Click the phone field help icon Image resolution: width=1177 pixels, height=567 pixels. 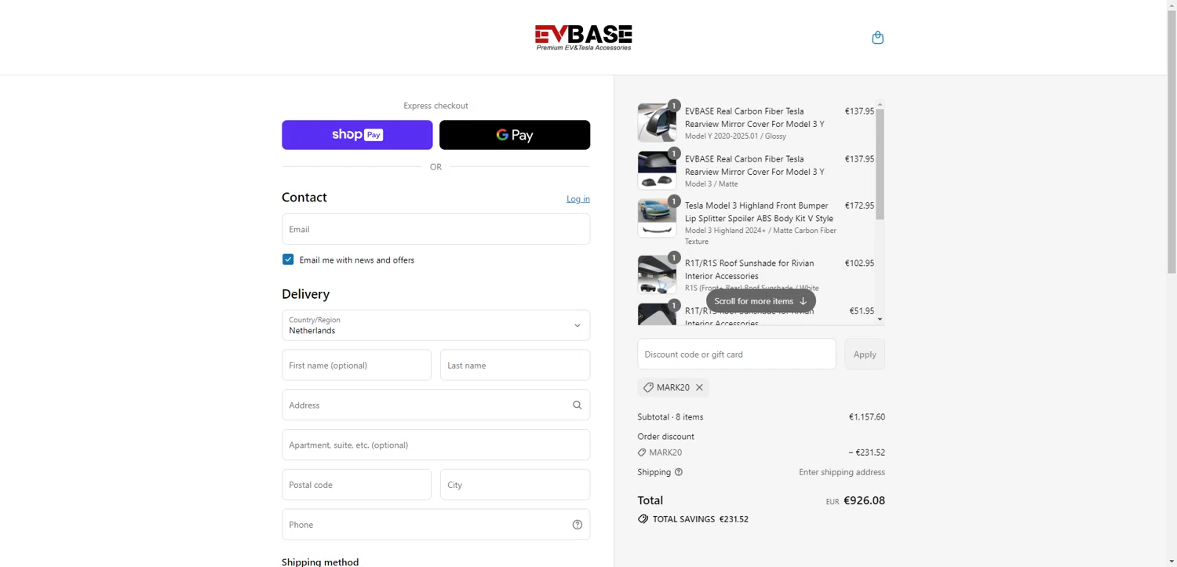[577, 525]
